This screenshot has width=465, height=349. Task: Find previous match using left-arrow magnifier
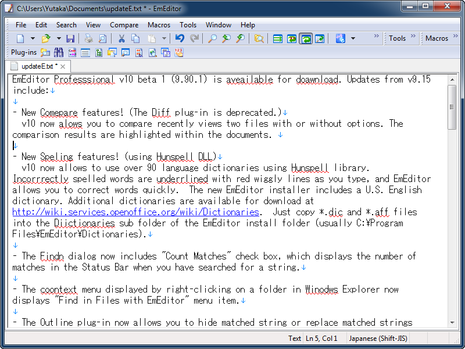pyautogui.click(x=227, y=38)
